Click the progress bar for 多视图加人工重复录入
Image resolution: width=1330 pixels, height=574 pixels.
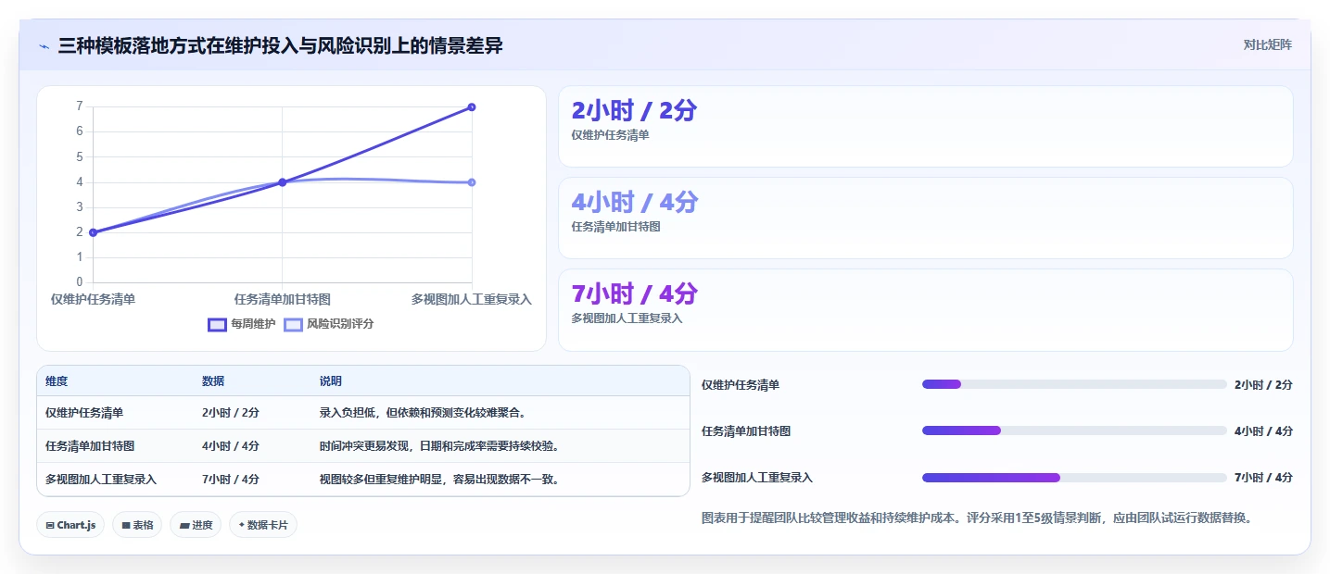(1074, 478)
